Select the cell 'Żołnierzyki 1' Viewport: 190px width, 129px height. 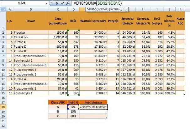(x=31, y=93)
